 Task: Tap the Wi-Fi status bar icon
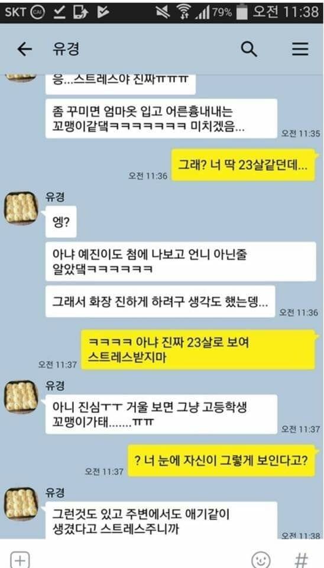click(x=184, y=12)
